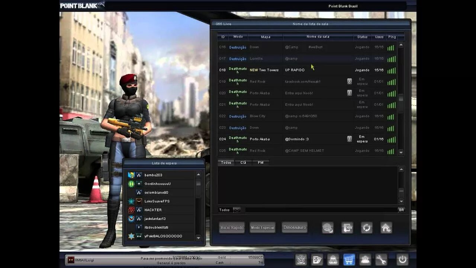Open the inventory bag icon
Screen dimensions: 476x268
[x=333, y=259]
